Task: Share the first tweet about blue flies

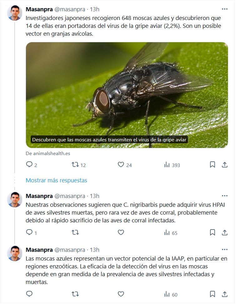Action: point(224,165)
